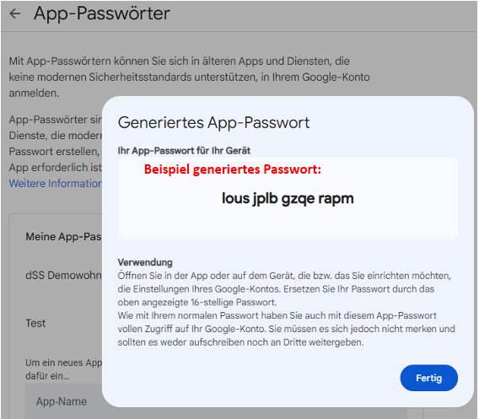This screenshot has height=419, width=479.
Task: Click the 'Öffnen Sie in der App' instruction paragraph
Action: pos(284,289)
